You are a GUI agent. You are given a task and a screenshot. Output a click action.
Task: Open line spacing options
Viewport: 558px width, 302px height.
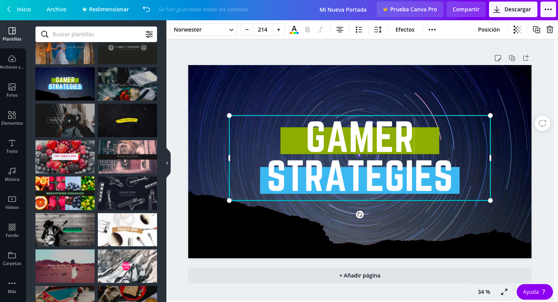378,30
